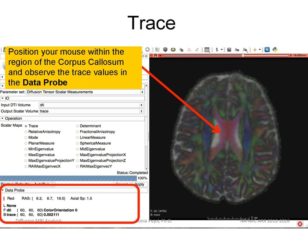Choose the MaxEigenvalue radio option
This screenshot has width=308, height=231.
(x=26, y=155)
